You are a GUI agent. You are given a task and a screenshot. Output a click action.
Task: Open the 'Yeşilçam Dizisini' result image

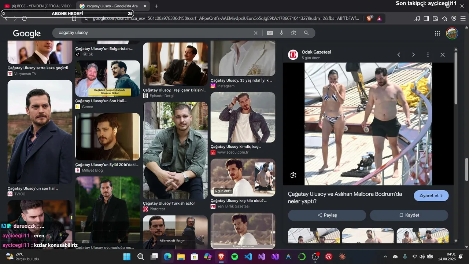coord(175,64)
